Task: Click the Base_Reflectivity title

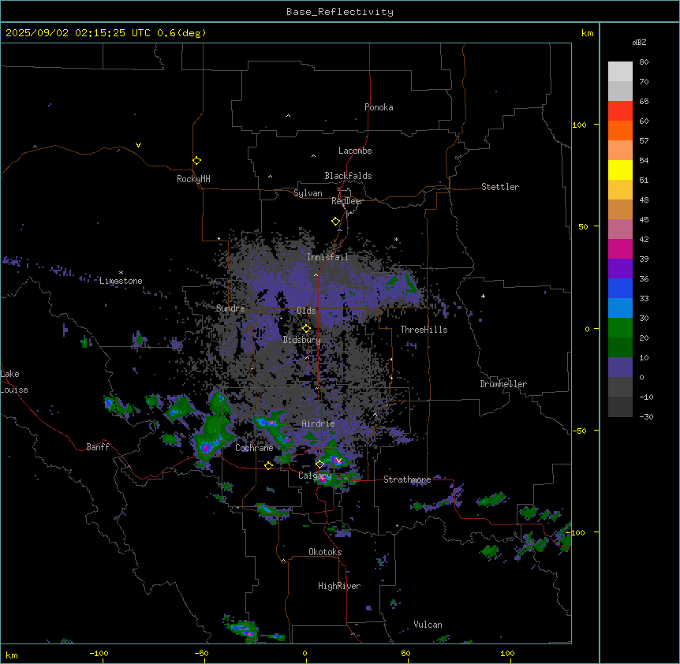Action: (340, 12)
